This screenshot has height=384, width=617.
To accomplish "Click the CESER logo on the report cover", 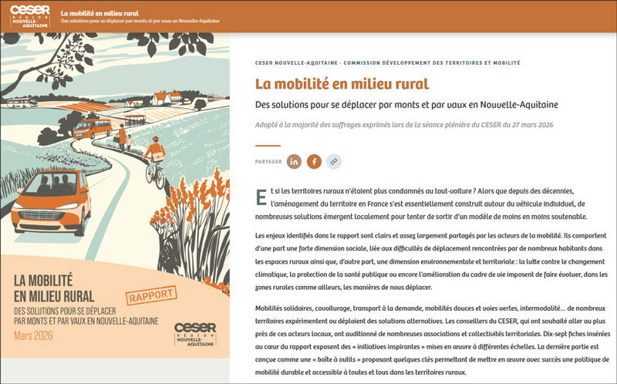I will pyautogui.click(x=195, y=334).
